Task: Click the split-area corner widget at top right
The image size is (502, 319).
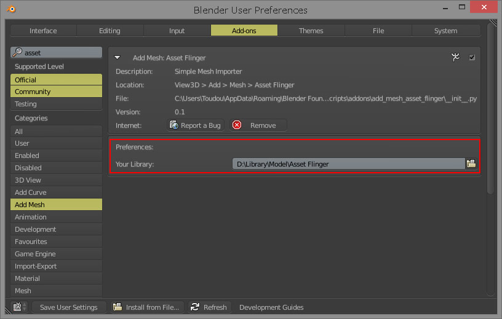Action: tap(493, 23)
